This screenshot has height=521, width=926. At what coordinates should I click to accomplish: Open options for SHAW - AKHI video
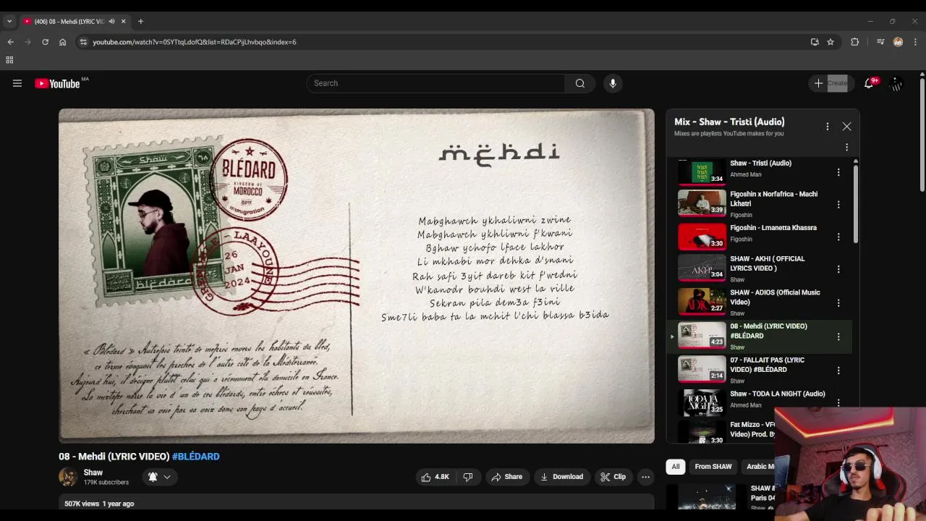(838, 269)
